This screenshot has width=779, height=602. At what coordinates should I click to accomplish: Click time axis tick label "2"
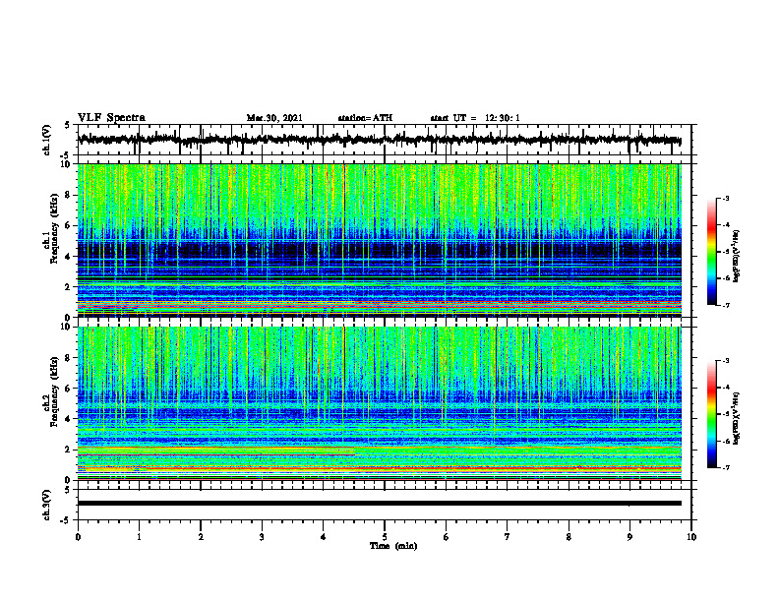(x=201, y=537)
